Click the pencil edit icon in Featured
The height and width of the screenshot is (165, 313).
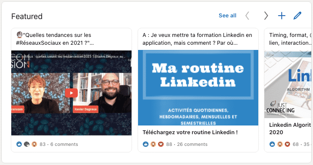(297, 16)
